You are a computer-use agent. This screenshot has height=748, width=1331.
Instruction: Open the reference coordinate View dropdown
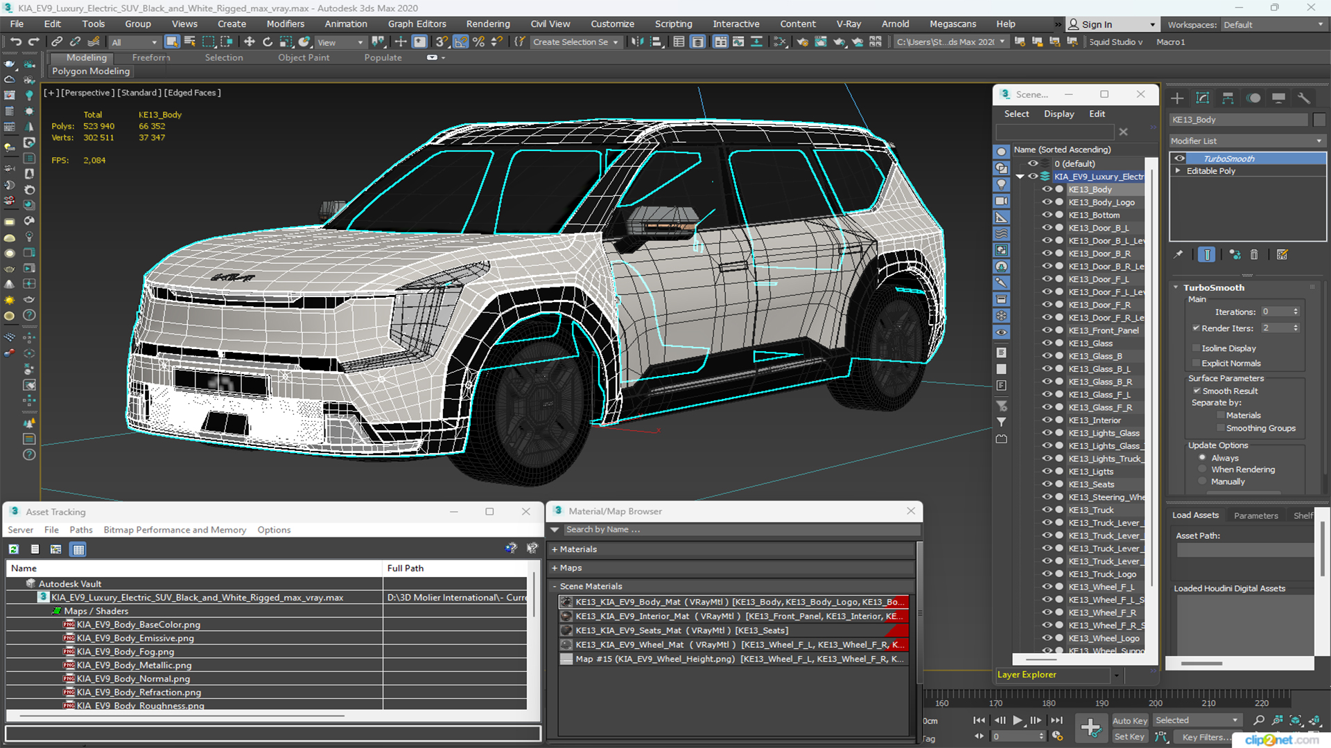[x=340, y=42]
